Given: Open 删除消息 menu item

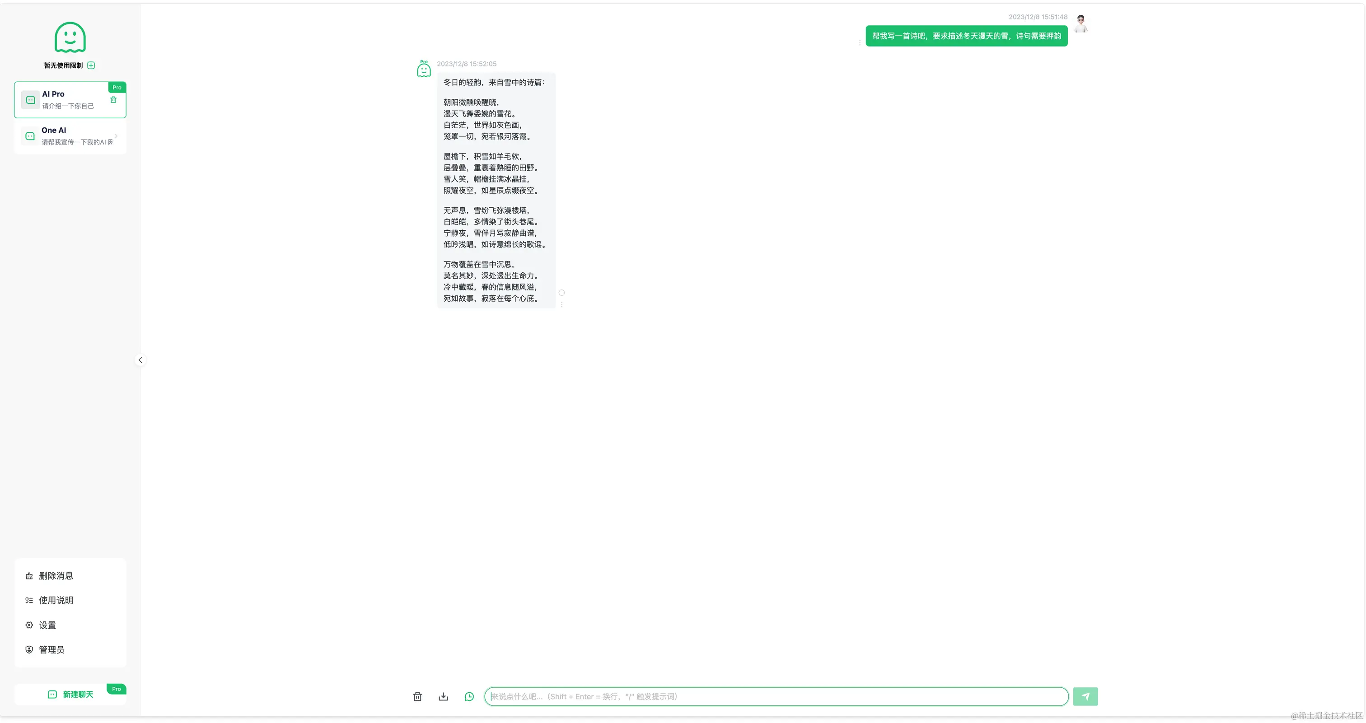Looking at the screenshot, I should 56,576.
